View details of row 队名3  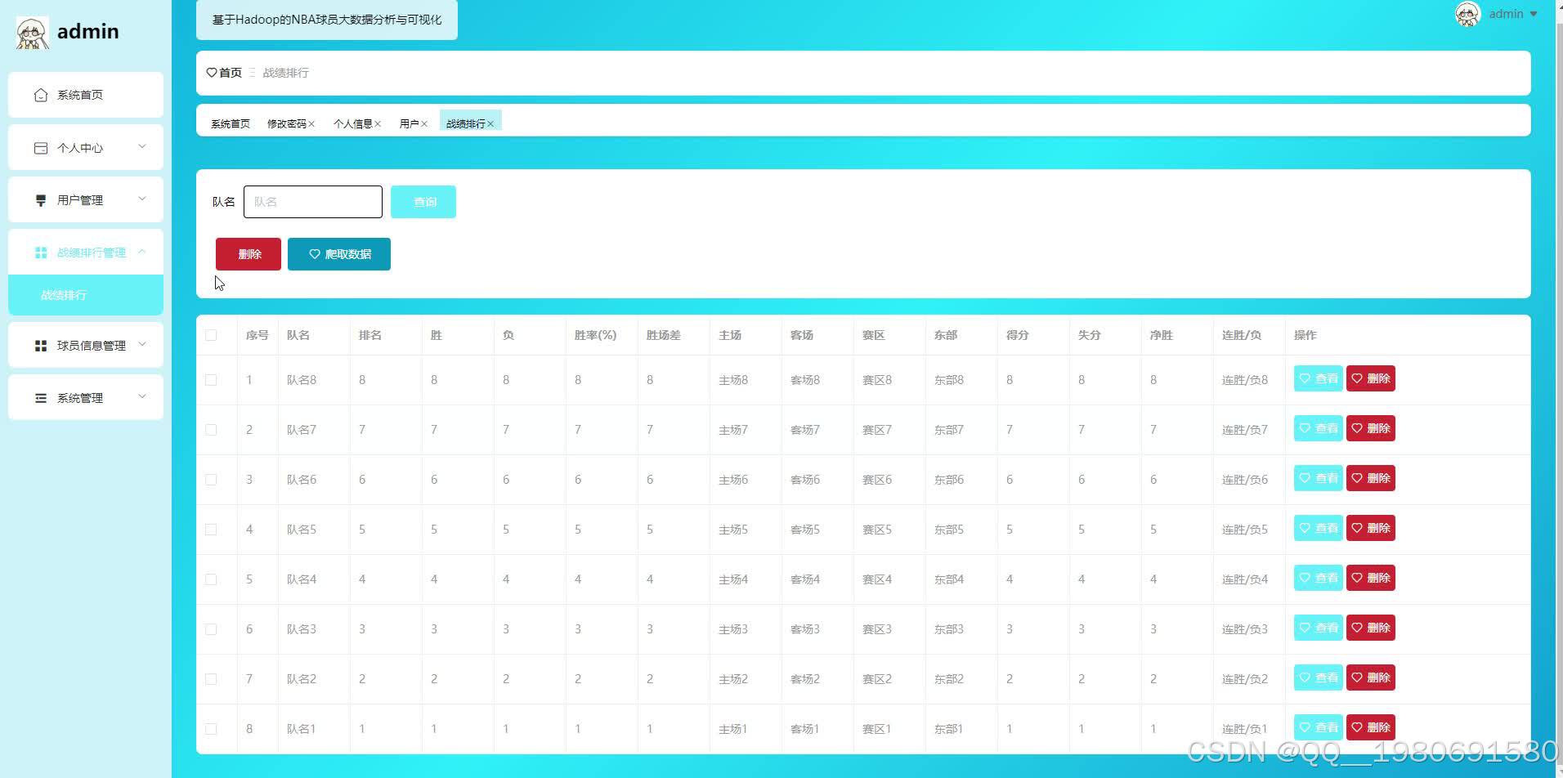pos(1318,628)
